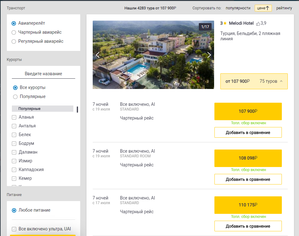Toggle the Все включено ультра, UAI checkbox
The image size is (299, 236).
(x=14, y=229)
